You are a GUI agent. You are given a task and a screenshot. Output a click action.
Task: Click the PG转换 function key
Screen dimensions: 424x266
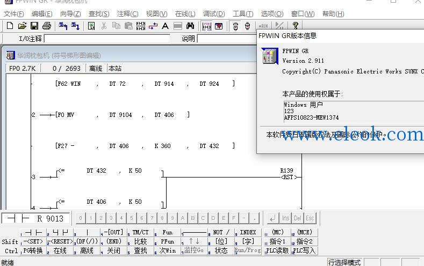[33, 250]
